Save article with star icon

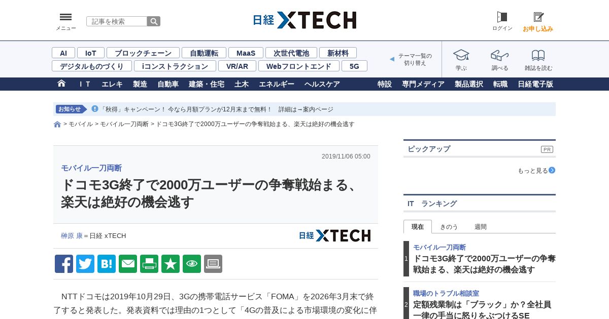pos(171,264)
